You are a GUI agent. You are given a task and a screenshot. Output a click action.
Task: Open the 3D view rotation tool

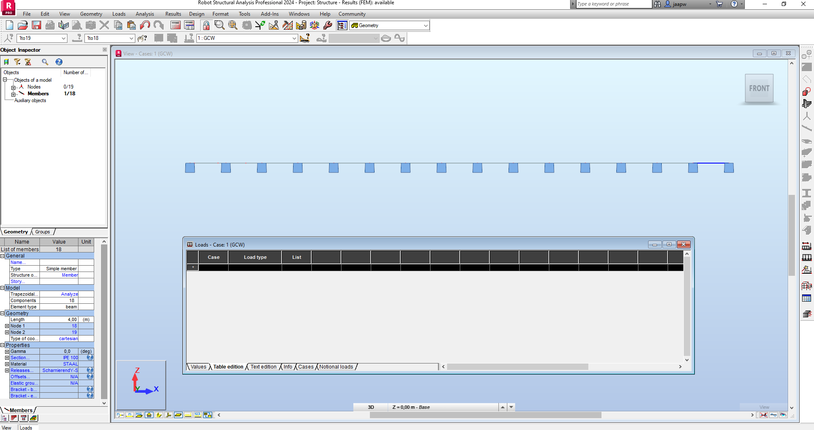click(314, 25)
